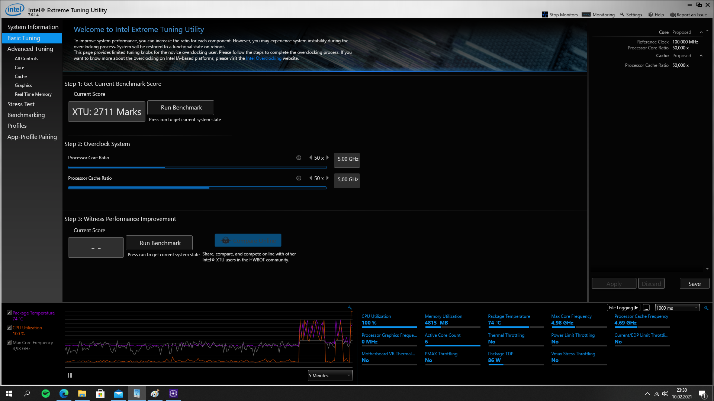
Task: Open Settings wrench icon
Action: [622, 14]
